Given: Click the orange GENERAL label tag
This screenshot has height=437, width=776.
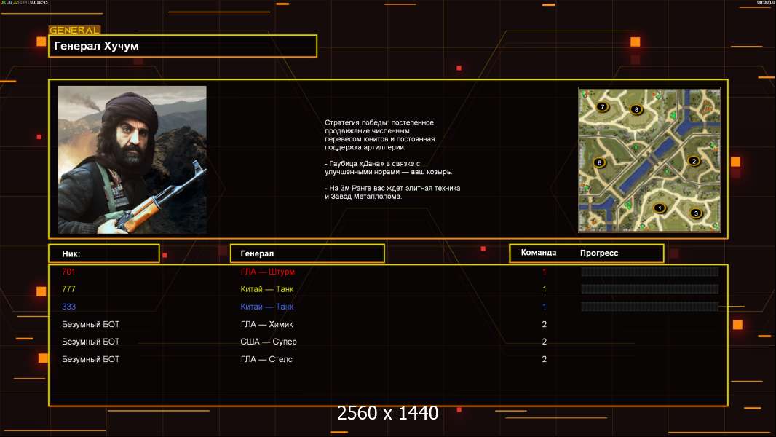Looking at the screenshot, I should (75, 30).
